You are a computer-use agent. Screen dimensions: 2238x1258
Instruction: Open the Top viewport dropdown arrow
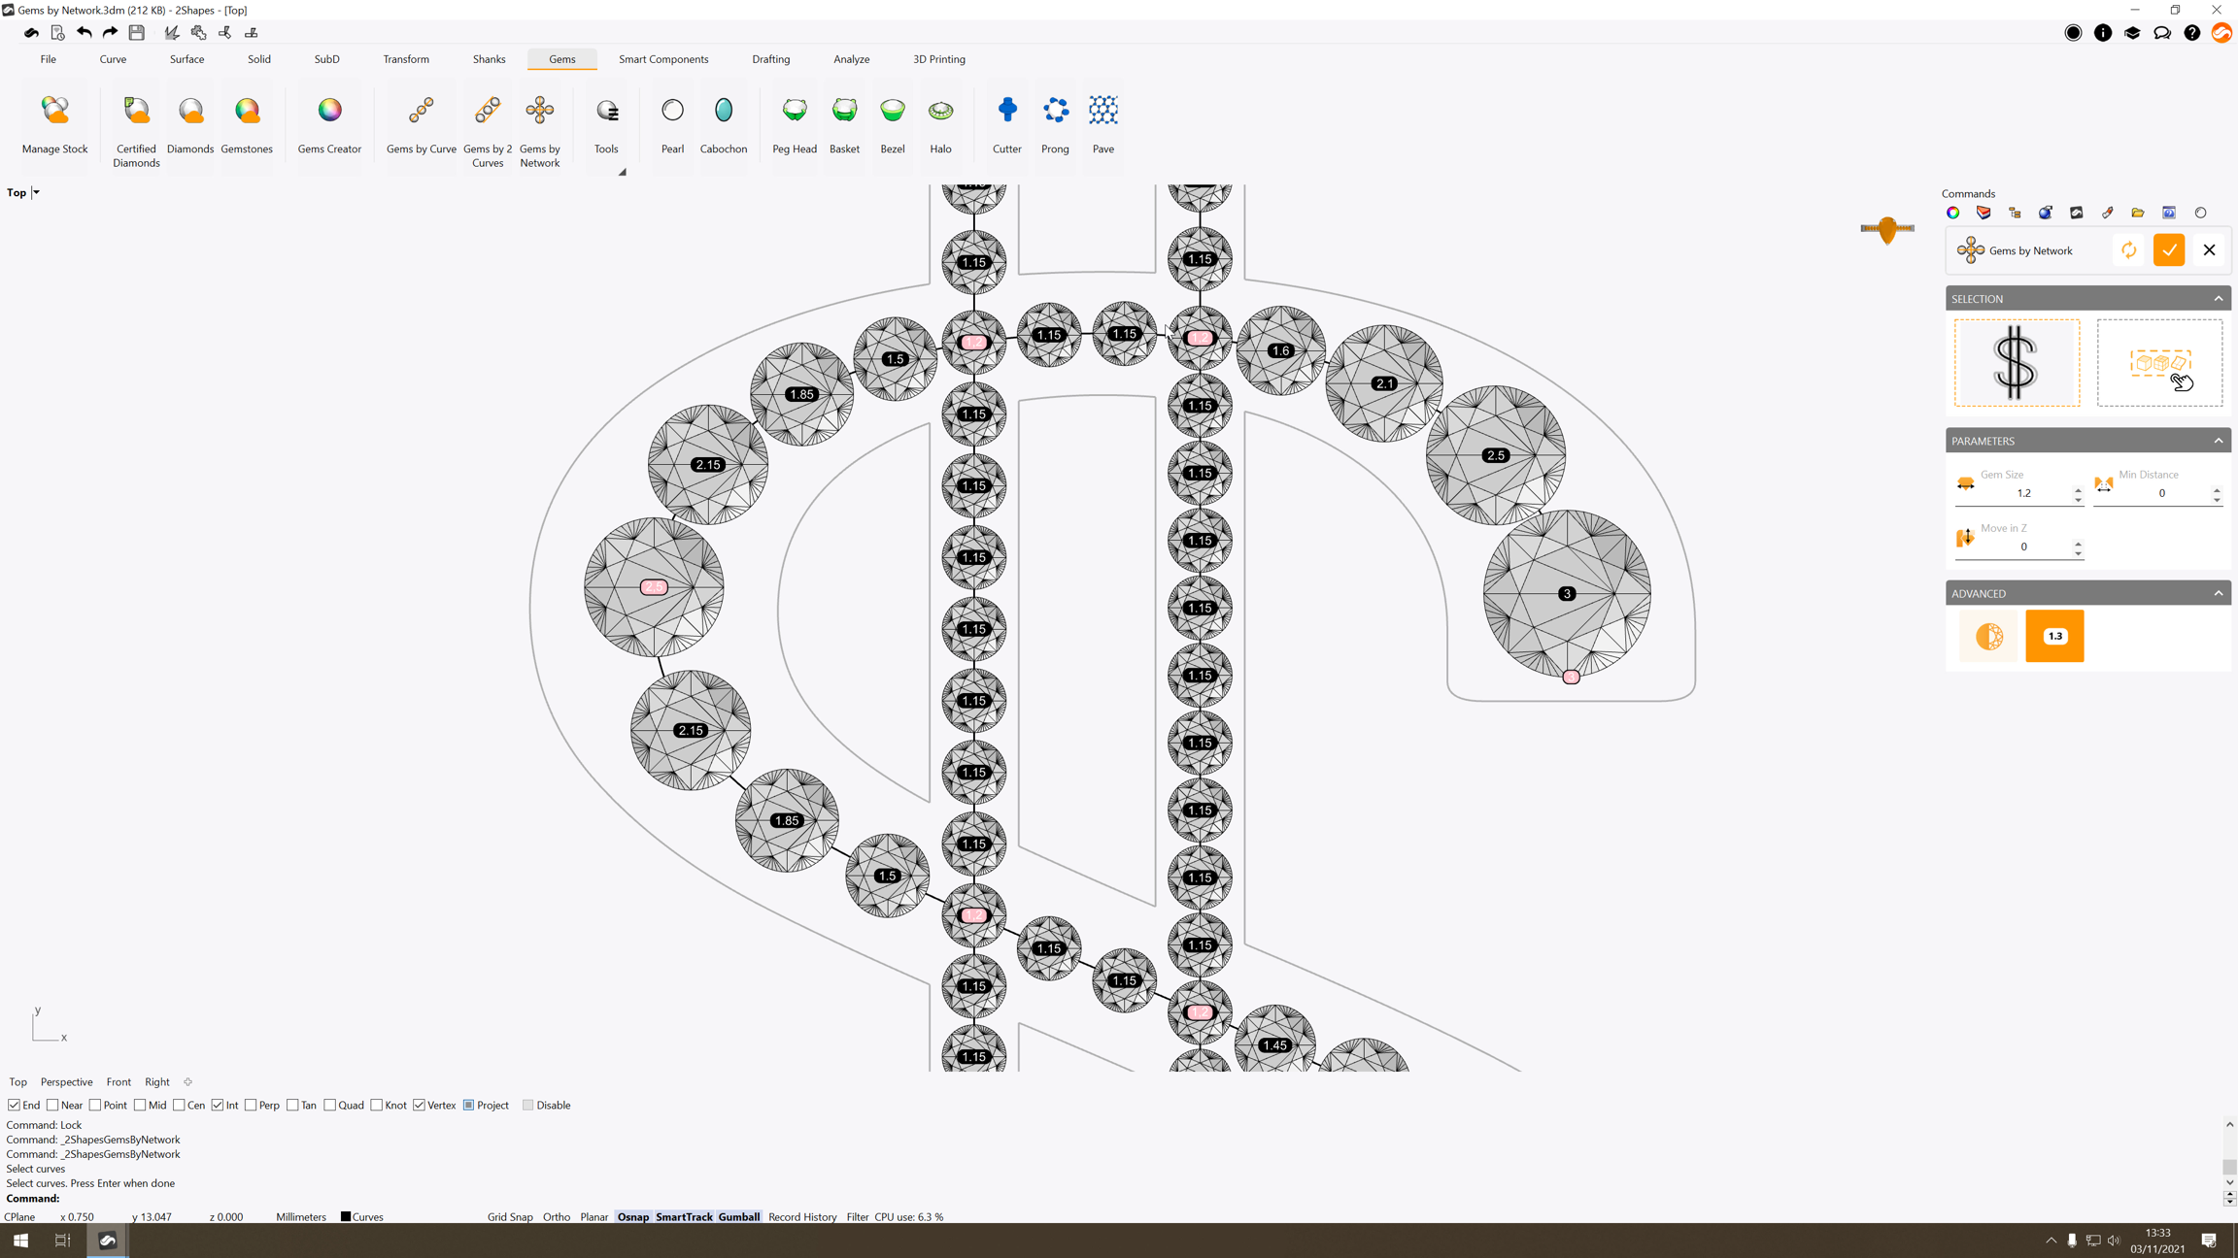(36, 192)
